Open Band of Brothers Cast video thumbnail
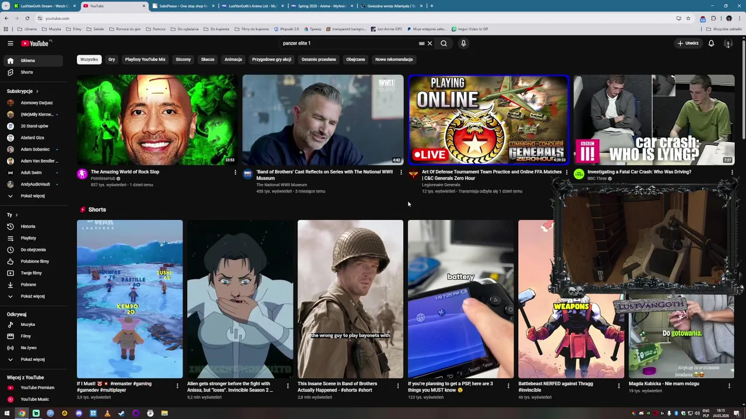Viewport: 746px width, 419px height. (x=323, y=120)
